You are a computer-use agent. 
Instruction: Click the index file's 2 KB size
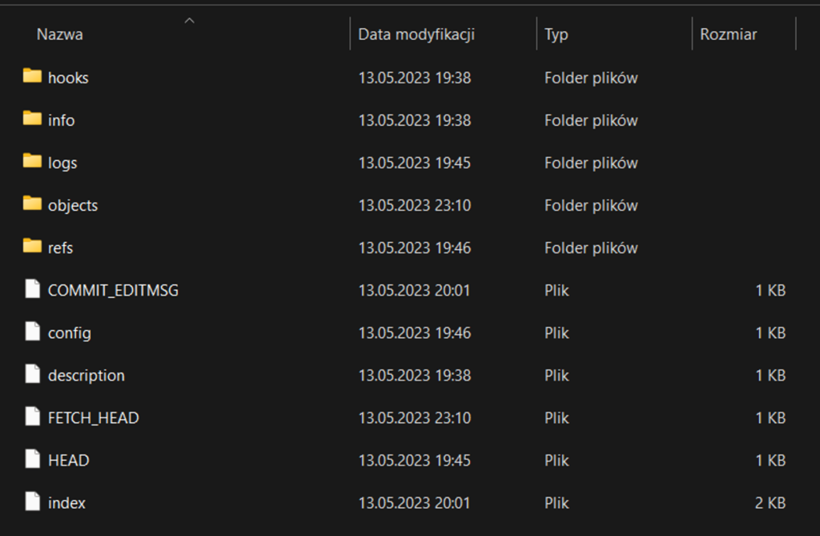click(x=770, y=503)
